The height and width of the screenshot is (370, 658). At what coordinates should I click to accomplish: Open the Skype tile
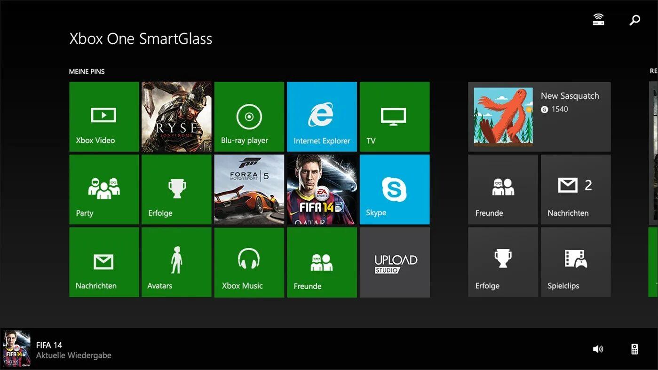coord(395,189)
